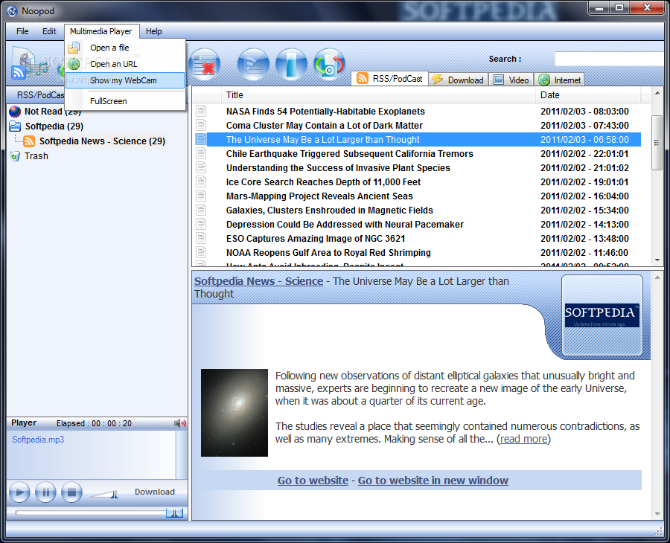Select the Softpedia (29) folder item

pyautogui.click(x=54, y=126)
